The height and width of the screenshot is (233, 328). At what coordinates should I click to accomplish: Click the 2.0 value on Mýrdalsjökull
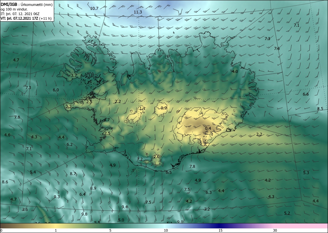tap(156, 156)
